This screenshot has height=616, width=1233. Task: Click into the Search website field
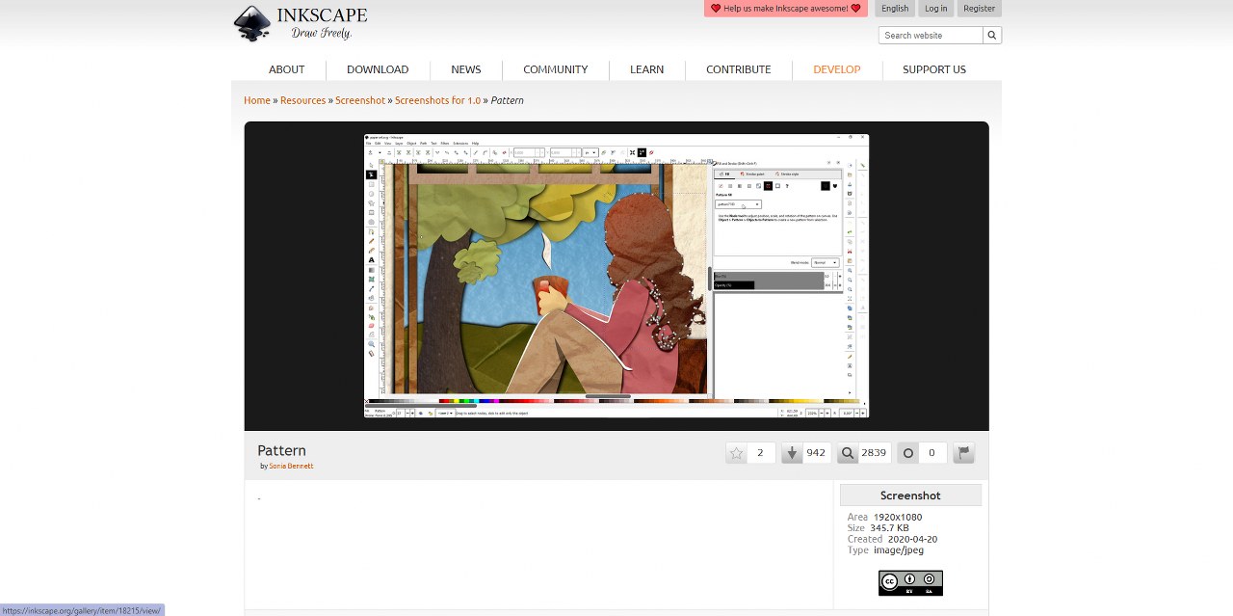(x=931, y=35)
